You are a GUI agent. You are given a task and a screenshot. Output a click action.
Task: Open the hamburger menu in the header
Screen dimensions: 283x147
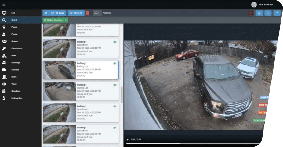[x=4, y=5]
